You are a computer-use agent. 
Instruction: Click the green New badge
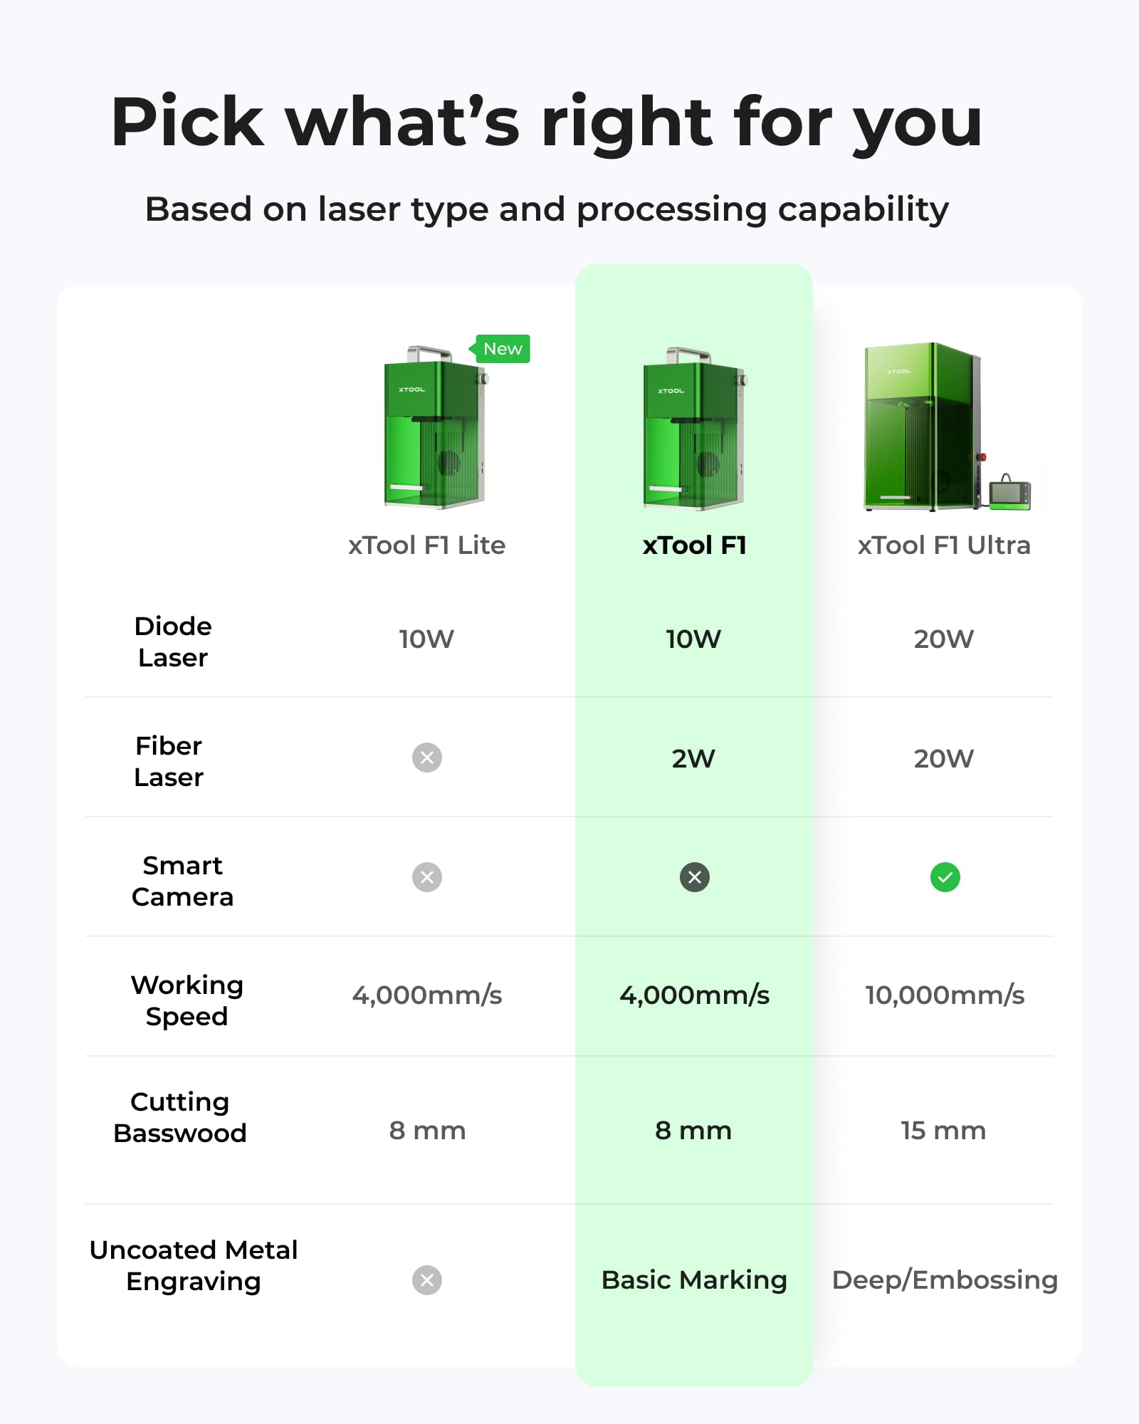pos(502,349)
